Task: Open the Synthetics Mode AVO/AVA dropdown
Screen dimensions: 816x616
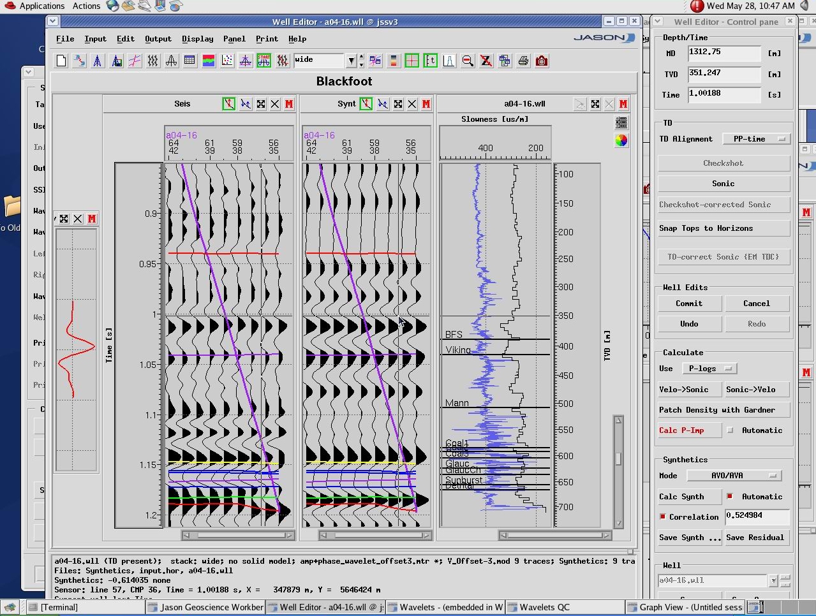Action: (734, 476)
